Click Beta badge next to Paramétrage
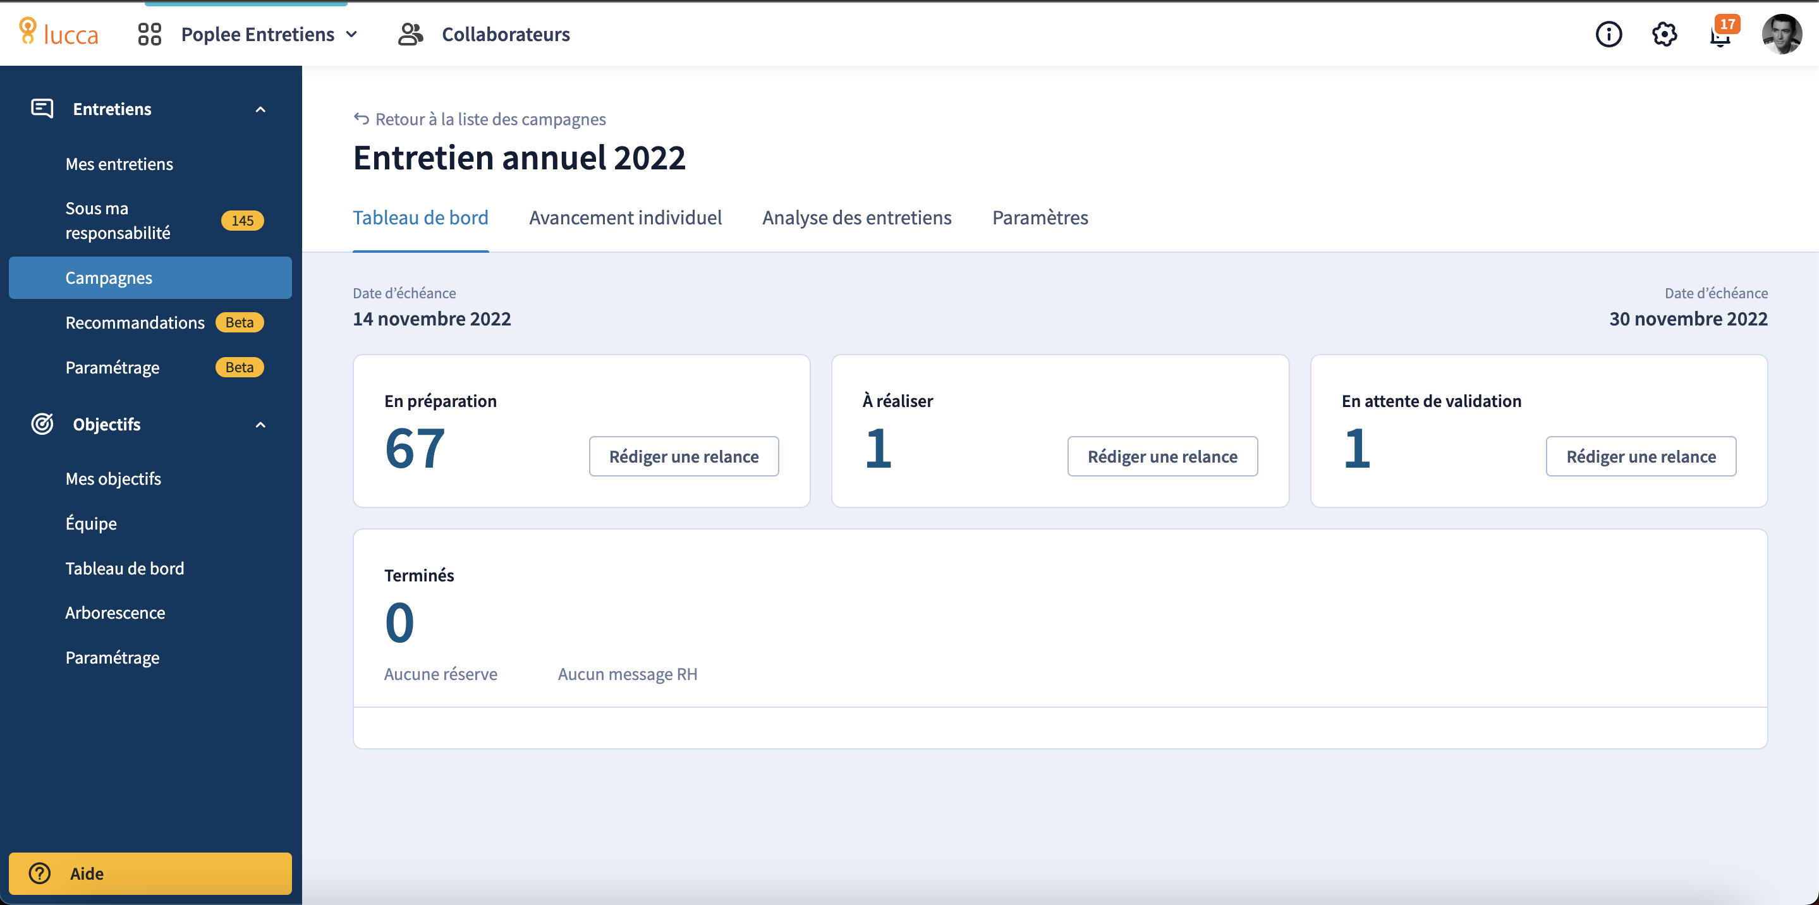 pos(240,367)
